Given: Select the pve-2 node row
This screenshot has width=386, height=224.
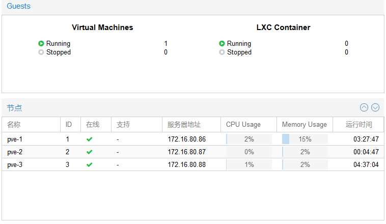Looking at the screenshot, I should [193, 152].
